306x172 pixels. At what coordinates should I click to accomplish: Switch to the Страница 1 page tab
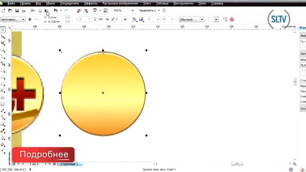point(69,164)
